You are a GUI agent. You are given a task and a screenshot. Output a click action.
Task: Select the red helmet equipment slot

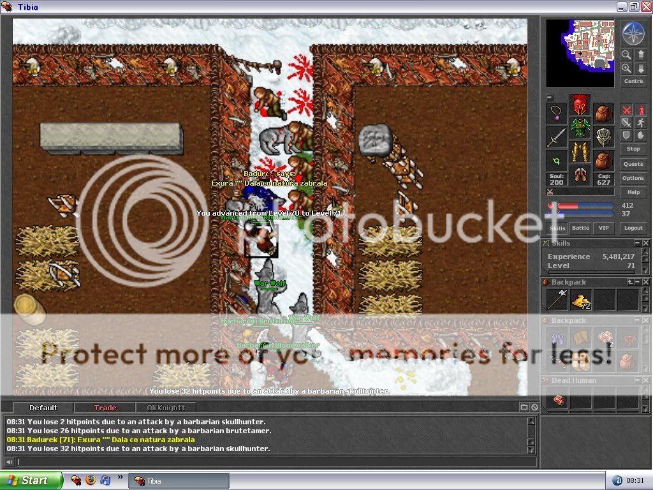click(580, 105)
